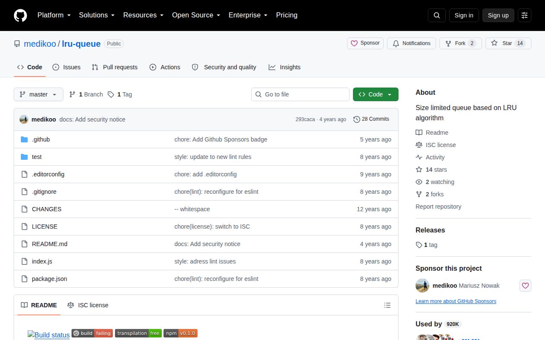
Task: Click the index.js file icon
Action: click(x=24, y=261)
